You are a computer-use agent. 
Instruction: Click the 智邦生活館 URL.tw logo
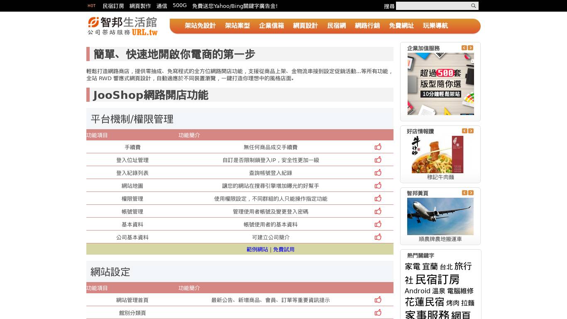[123, 26]
